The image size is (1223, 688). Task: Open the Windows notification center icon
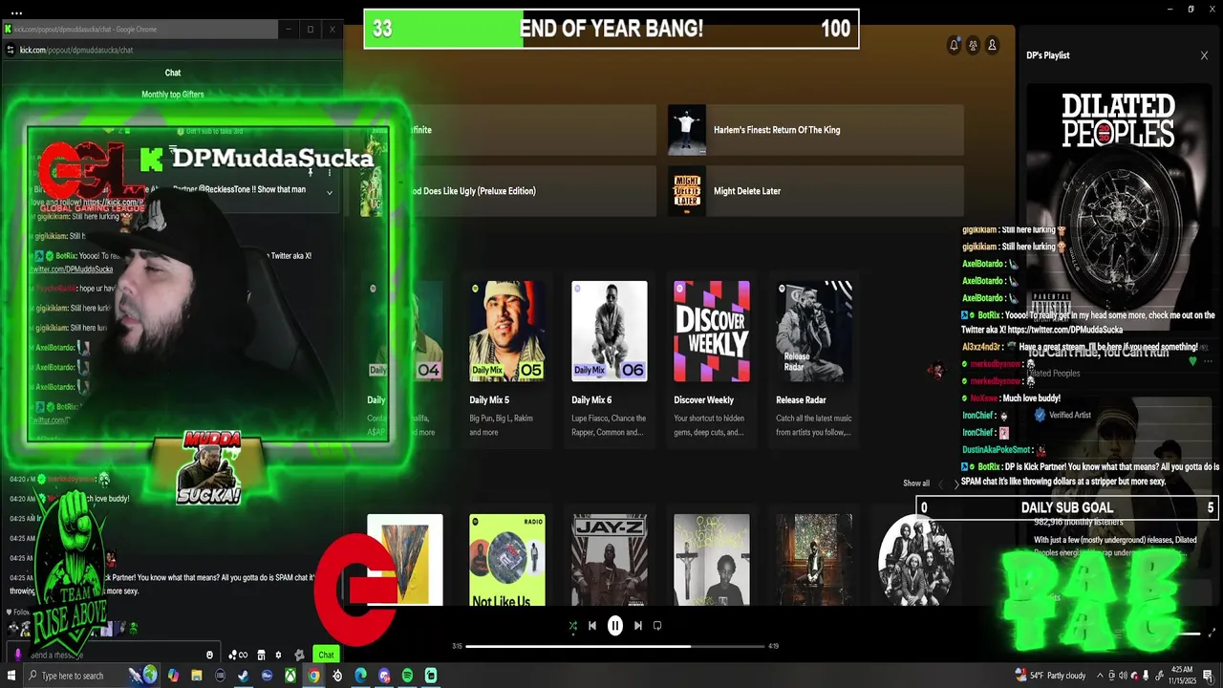coord(1208,676)
